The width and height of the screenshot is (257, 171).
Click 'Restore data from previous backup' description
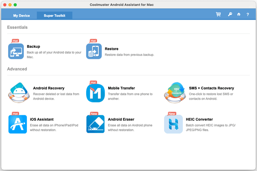click(x=130, y=55)
